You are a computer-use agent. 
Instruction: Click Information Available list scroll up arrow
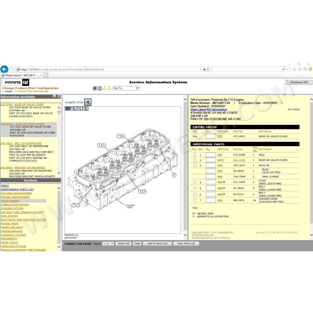click(x=59, y=108)
